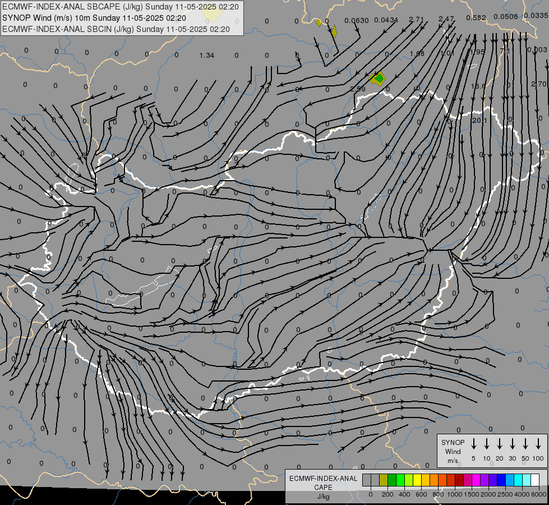Click the 15.6 value on the map
549x505 pixels.
(478, 86)
